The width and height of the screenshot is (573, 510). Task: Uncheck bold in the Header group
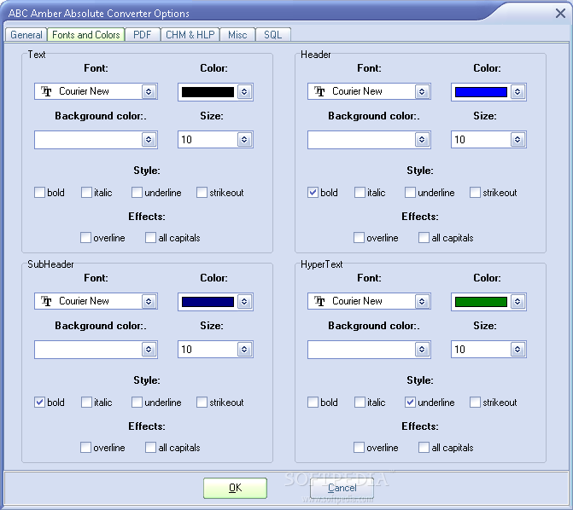pos(313,193)
